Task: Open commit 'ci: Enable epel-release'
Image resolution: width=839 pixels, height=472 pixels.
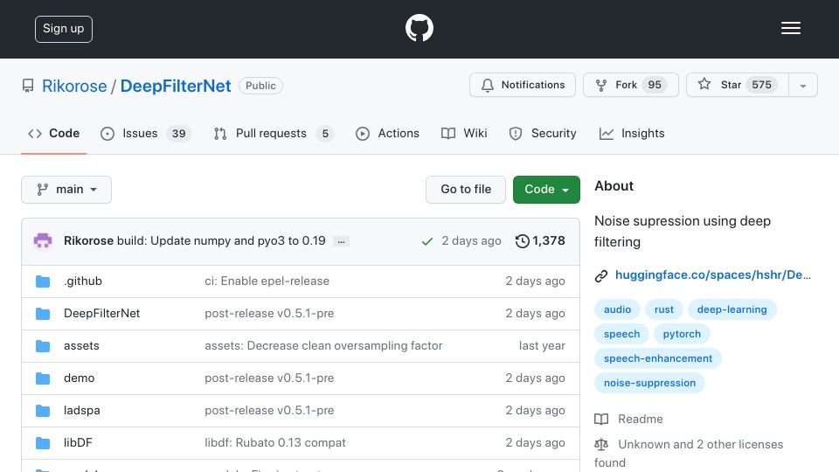Action: click(x=267, y=281)
